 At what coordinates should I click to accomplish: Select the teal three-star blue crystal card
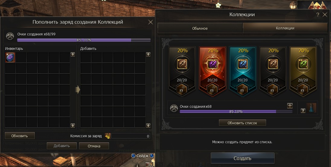coord(243,71)
